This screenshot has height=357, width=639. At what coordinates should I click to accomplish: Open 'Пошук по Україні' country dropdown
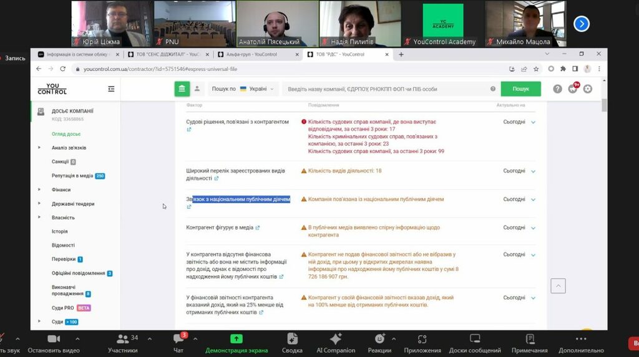[x=243, y=89]
